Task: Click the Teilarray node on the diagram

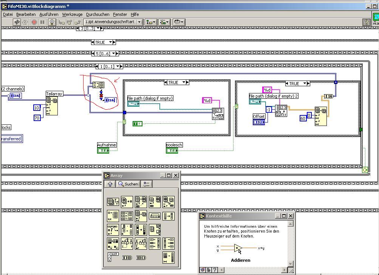Action: pyautogui.click(x=52, y=106)
